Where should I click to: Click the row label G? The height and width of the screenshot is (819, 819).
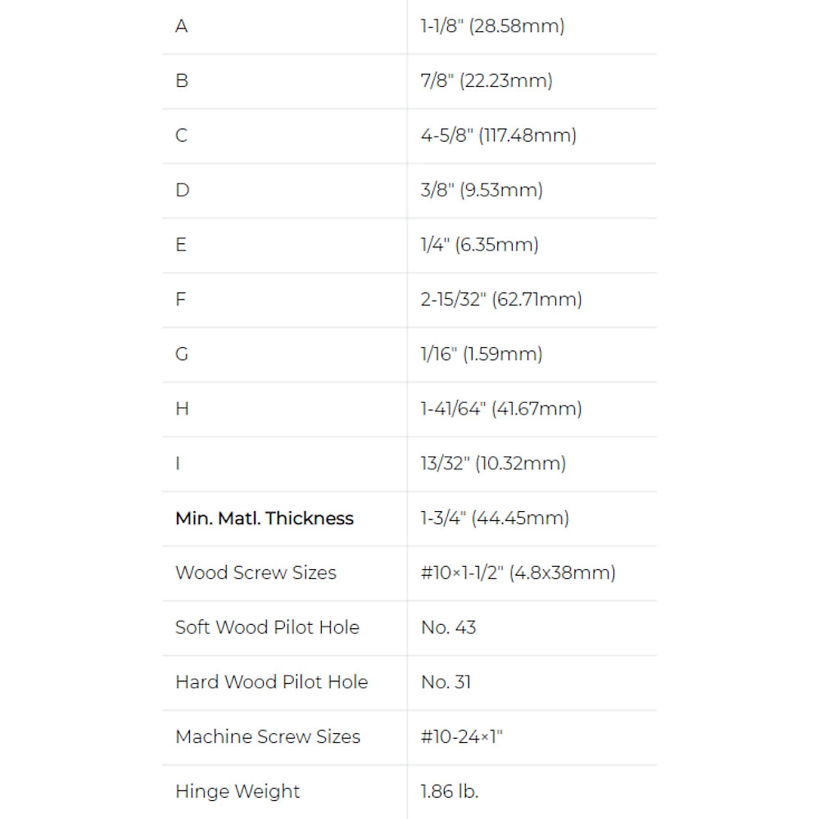(182, 354)
